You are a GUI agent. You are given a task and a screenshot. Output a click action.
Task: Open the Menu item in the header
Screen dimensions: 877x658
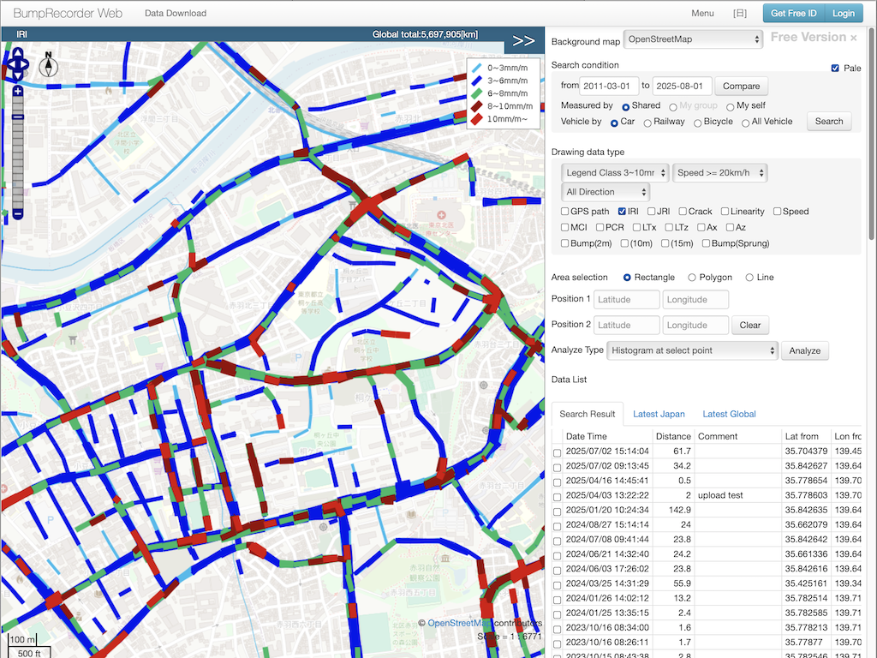click(x=702, y=13)
